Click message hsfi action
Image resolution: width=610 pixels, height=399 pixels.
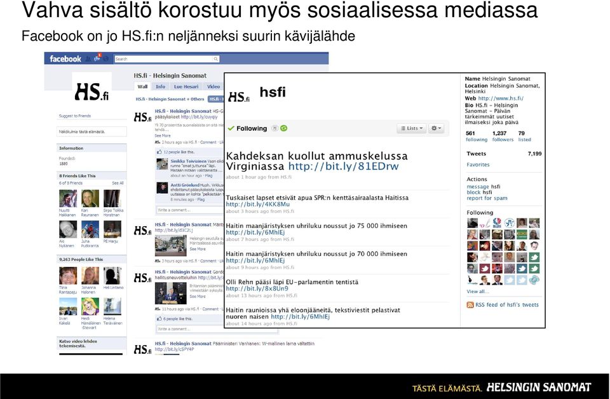pyautogui.click(x=483, y=187)
